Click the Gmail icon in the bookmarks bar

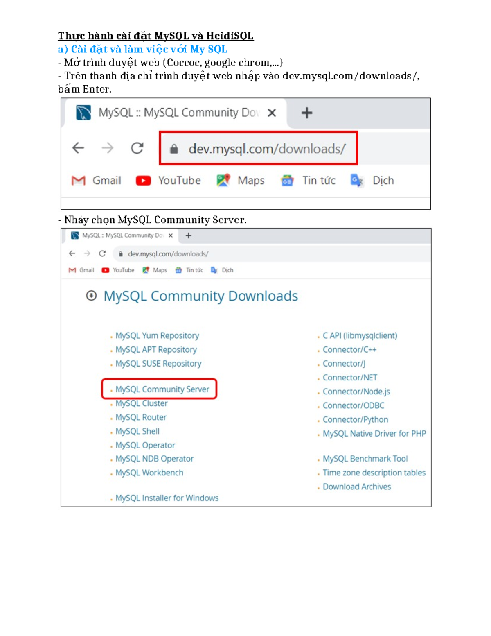click(x=78, y=180)
